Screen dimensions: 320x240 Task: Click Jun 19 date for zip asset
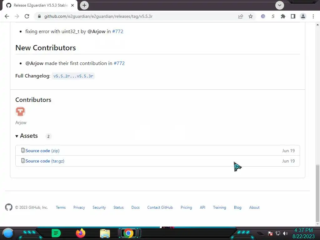coord(288,151)
